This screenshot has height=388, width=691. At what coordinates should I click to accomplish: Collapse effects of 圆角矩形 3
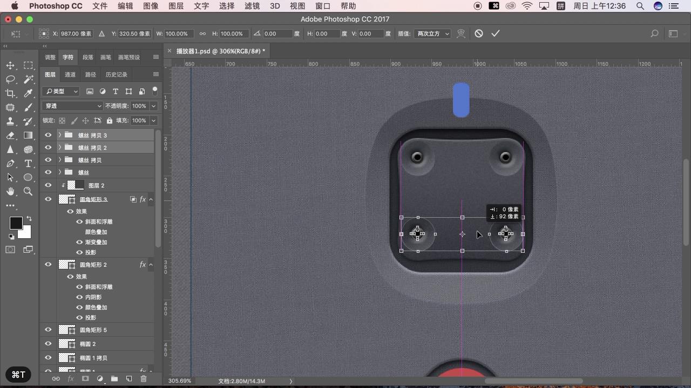click(151, 199)
